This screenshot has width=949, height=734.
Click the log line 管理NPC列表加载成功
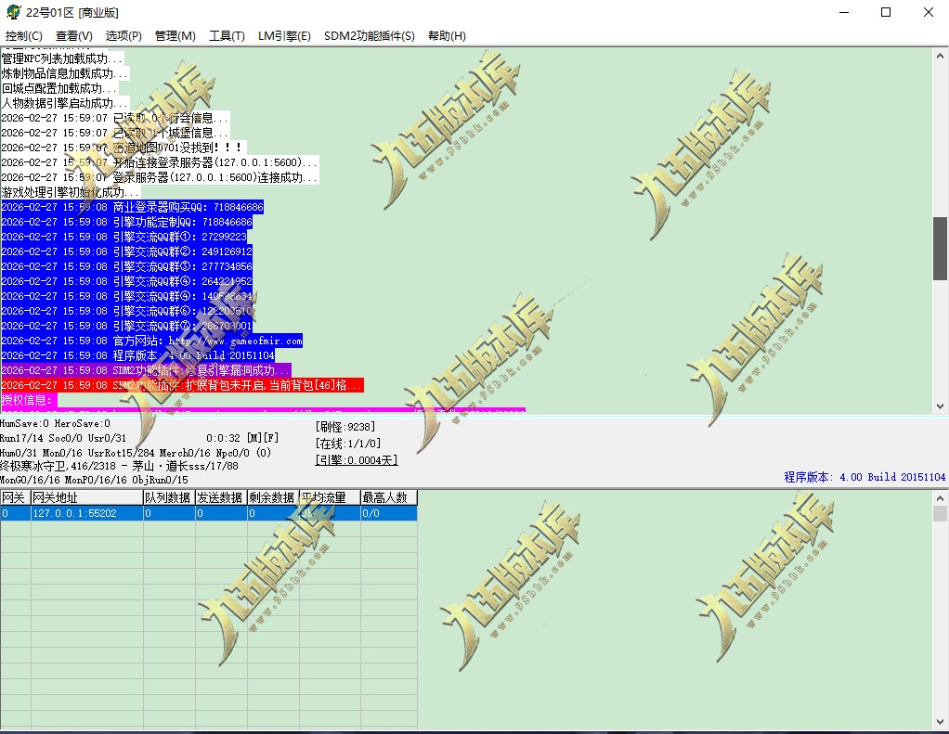point(61,58)
